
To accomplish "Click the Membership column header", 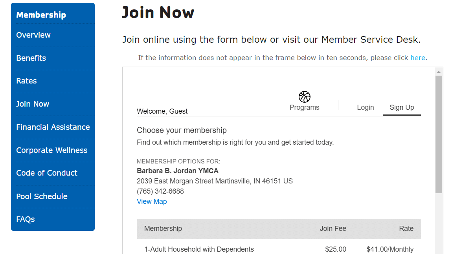I will [163, 229].
